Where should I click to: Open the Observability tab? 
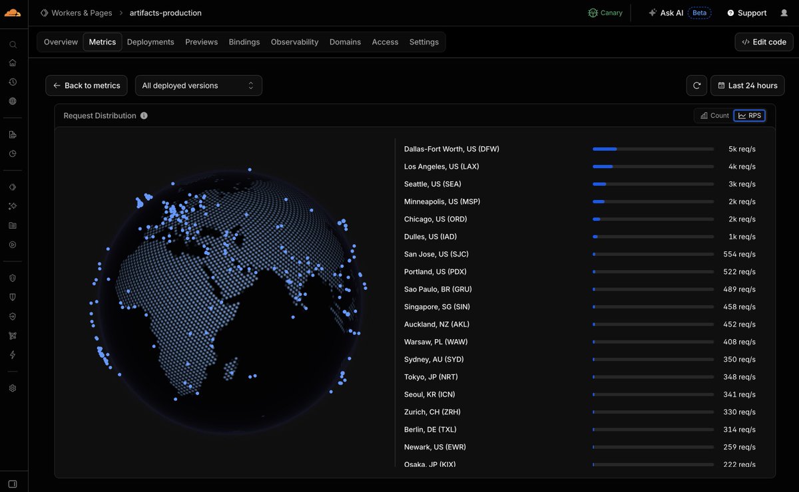pyautogui.click(x=294, y=42)
